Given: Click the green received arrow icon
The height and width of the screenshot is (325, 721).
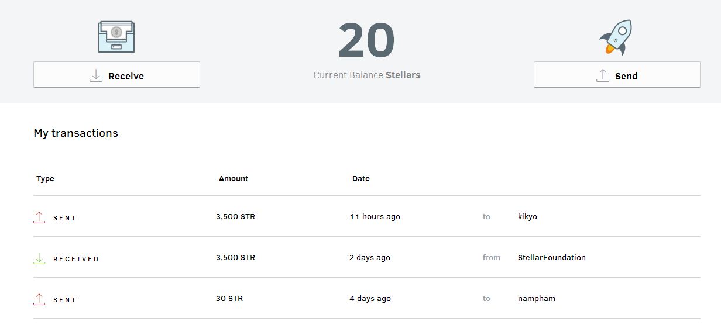Looking at the screenshot, I should [39, 258].
